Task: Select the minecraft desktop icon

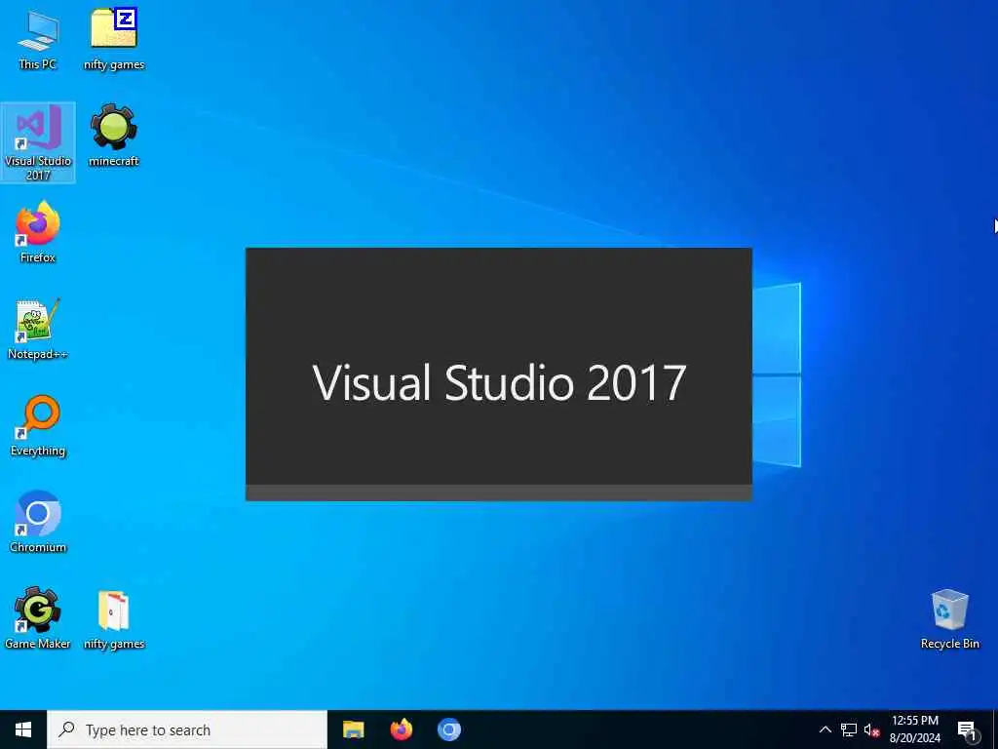Action: [x=114, y=135]
